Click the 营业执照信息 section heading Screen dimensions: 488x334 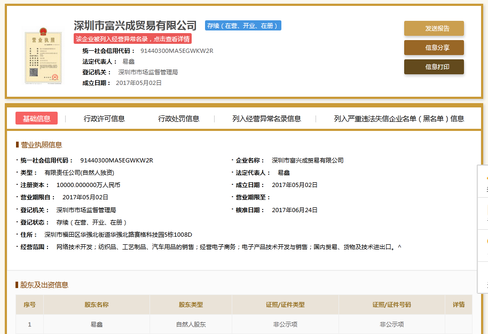pos(41,145)
